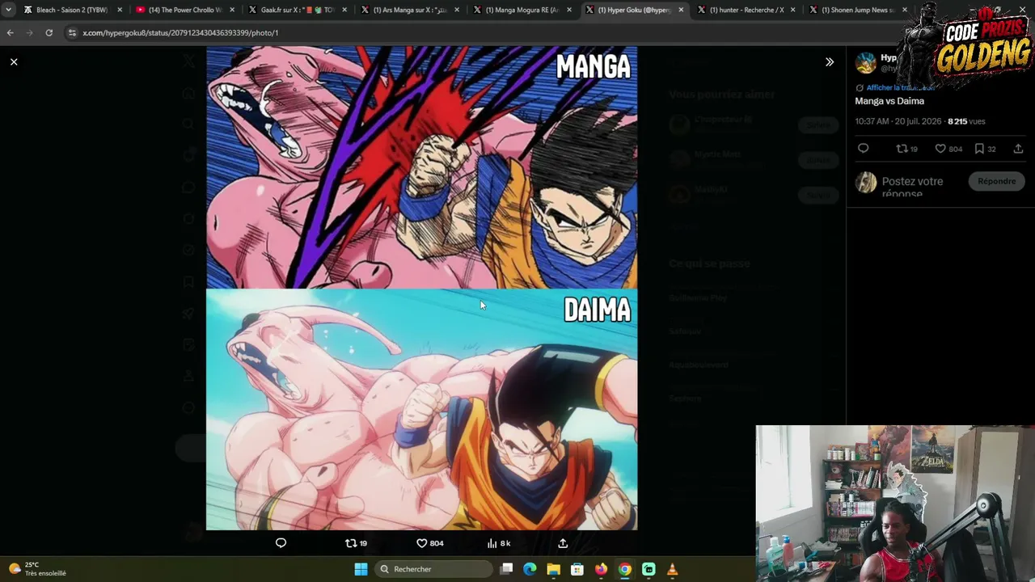Reply bubble icon in the tweet side panel

tap(863, 149)
